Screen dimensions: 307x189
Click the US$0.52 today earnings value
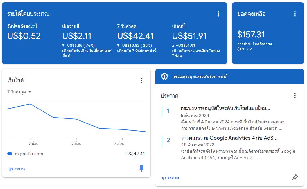point(24,36)
